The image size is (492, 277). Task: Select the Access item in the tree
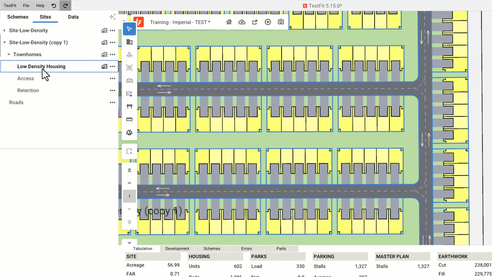pyautogui.click(x=26, y=78)
